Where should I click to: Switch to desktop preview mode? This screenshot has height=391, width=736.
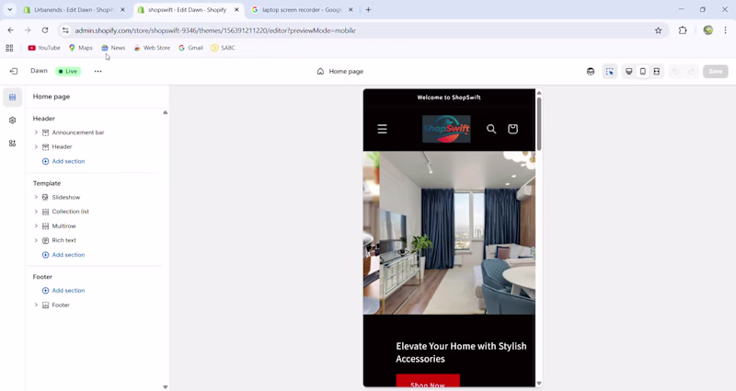629,72
